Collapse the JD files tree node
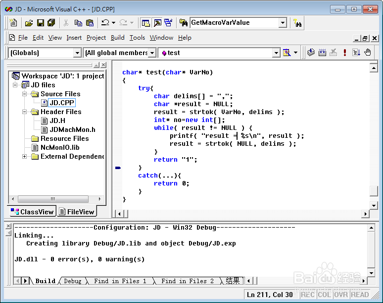Image resolution: width=383 pixels, height=303 pixels. coord(15,85)
